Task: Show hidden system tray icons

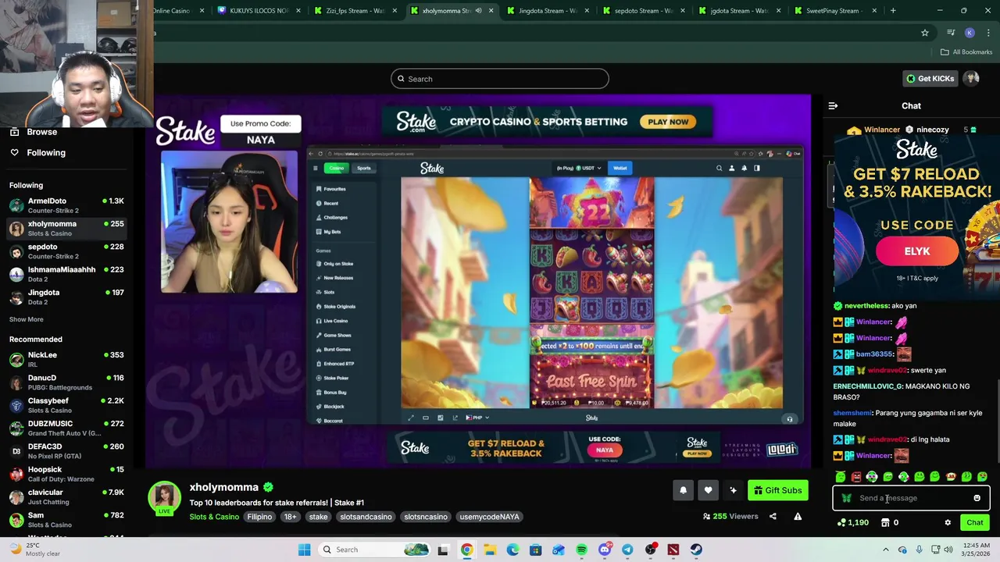Action: [x=886, y=550]
